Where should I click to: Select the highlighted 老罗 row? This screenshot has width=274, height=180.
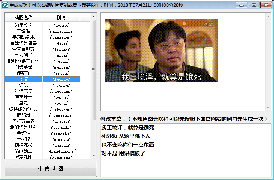click(24, 79)
